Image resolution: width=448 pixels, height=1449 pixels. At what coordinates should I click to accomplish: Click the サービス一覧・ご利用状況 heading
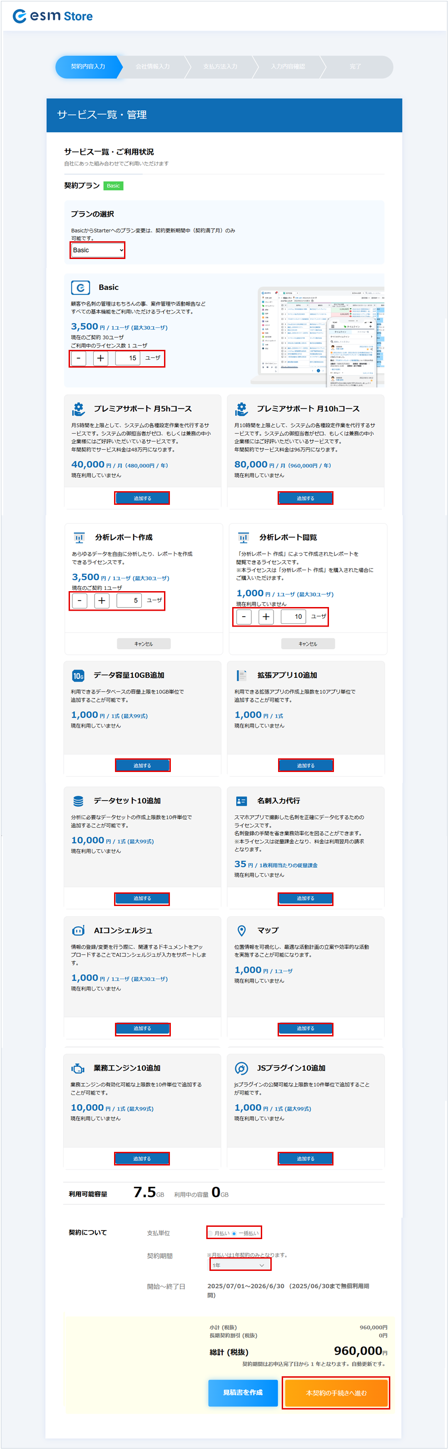[109, 152]
